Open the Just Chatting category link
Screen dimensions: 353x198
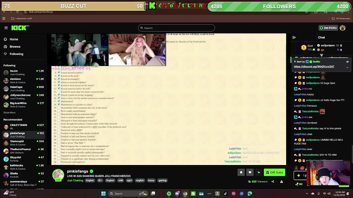pos(75,180)
